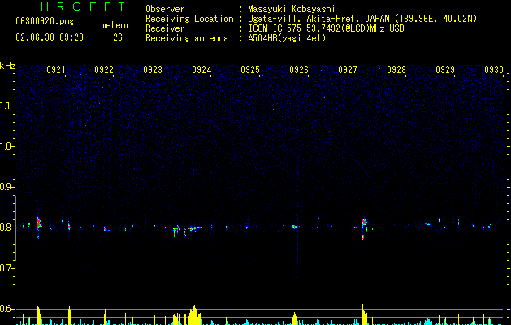The image size is (511, 325).
Task: Click the Receiver label
Action: click(x=165, y=28)
